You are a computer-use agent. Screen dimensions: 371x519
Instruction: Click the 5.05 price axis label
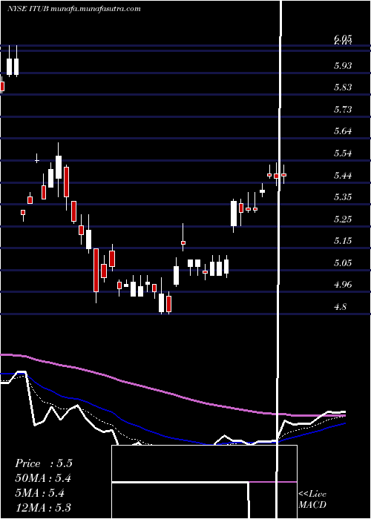(343, 262)
